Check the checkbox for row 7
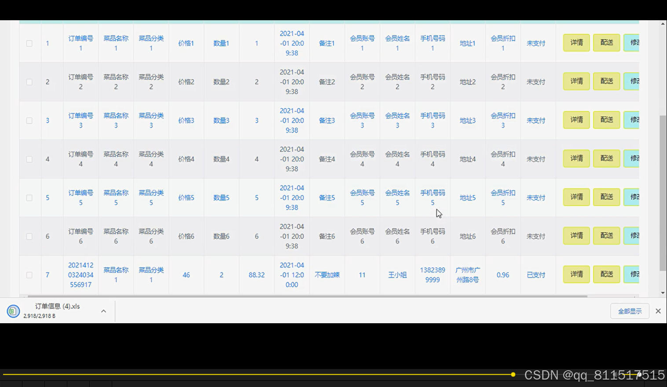 [x=29, y=274]
